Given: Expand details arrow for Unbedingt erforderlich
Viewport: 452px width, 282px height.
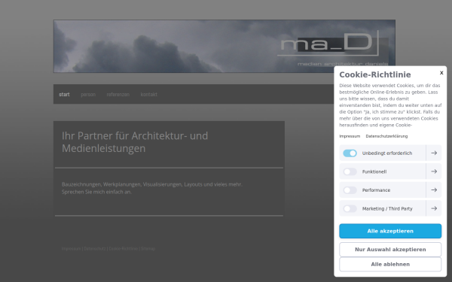Looking at the screenshot, I should [434, 153].
